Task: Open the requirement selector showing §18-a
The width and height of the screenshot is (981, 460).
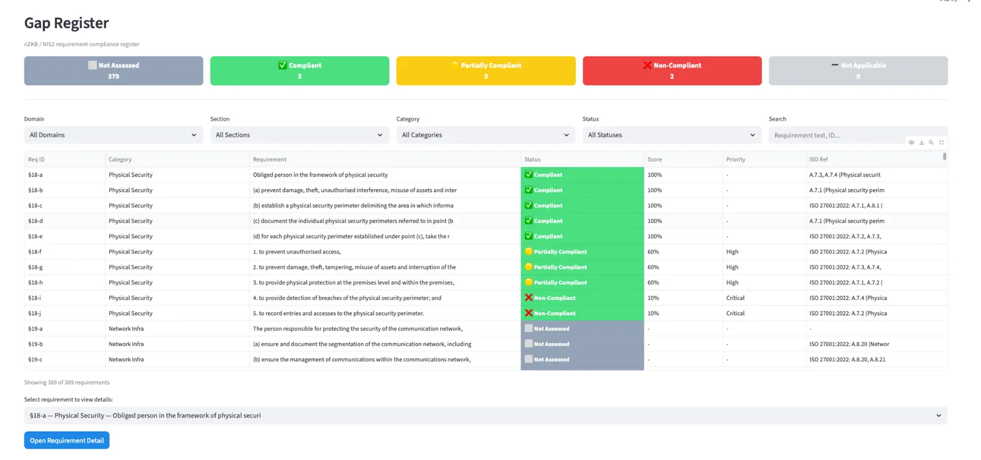Action: coord(486,415)
